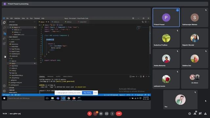Open the Source Control view

click(4, 33)
